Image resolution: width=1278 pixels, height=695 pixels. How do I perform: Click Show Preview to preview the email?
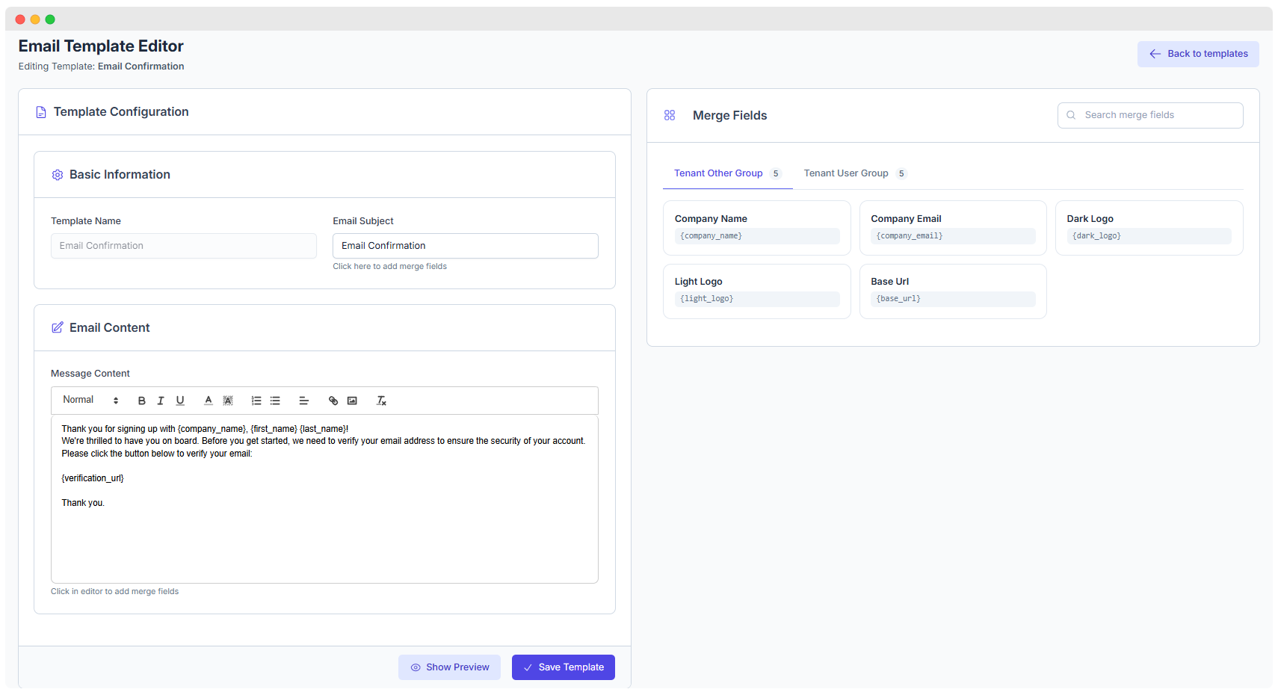[449, 667]
